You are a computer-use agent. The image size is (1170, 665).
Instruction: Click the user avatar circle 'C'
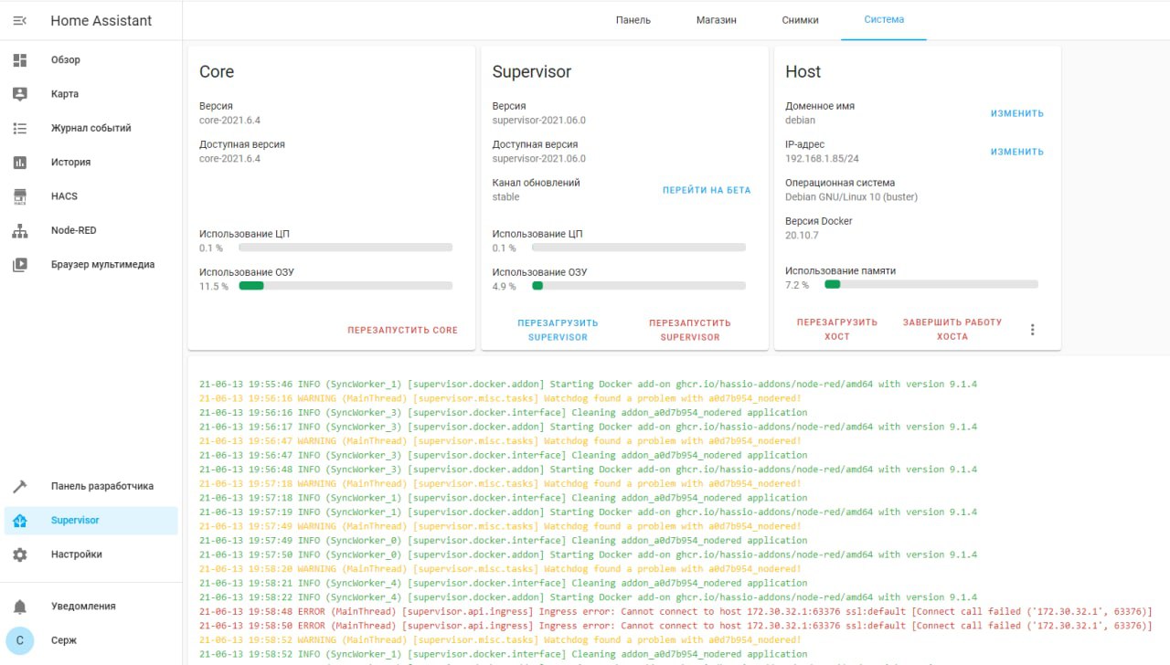click(x=20, y=640)
